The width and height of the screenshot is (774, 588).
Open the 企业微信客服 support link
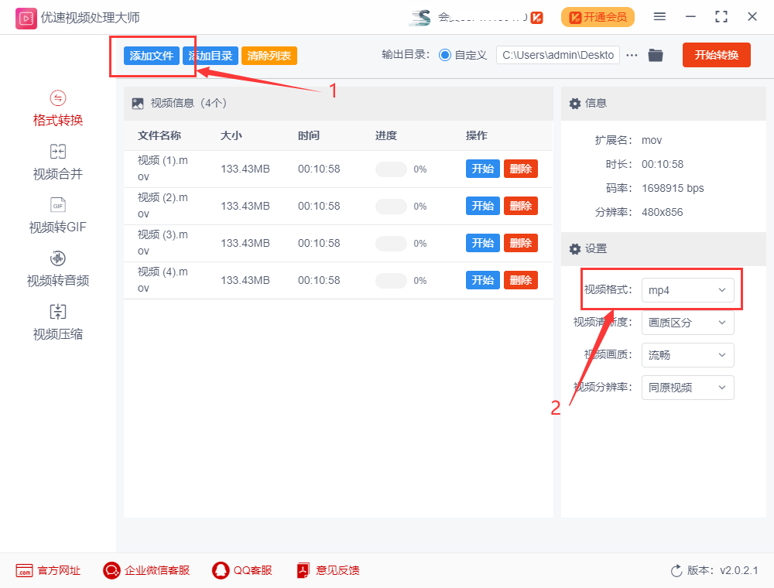tap(146, 571)
